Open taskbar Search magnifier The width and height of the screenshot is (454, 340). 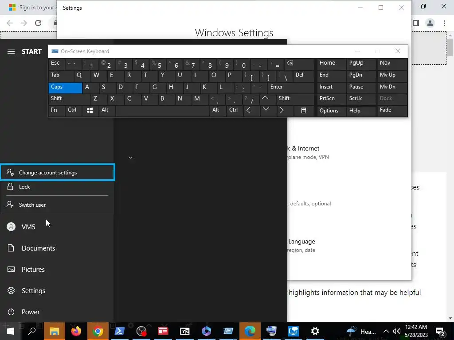tap(32, 331)
